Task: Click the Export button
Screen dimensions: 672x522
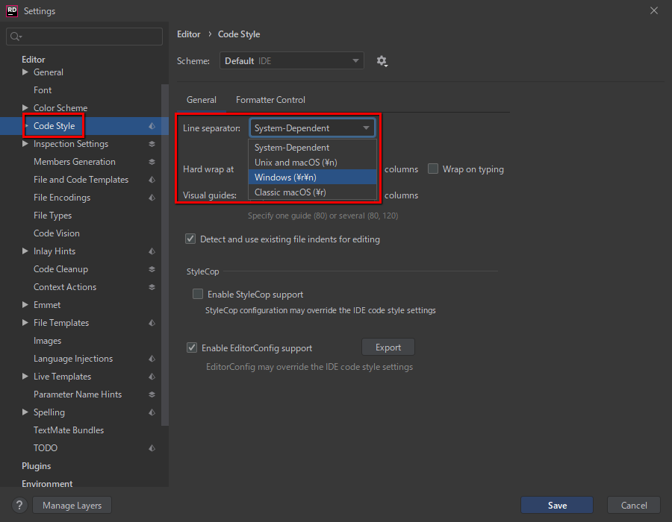Action: tap(388, 348)
